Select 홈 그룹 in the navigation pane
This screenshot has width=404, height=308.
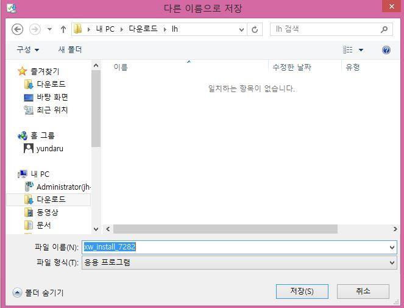(43, 135)
